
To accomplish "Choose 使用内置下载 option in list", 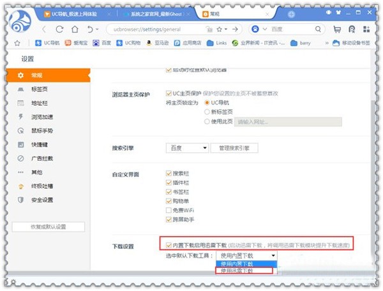I will pyautogui.click(x=246, y=264).
